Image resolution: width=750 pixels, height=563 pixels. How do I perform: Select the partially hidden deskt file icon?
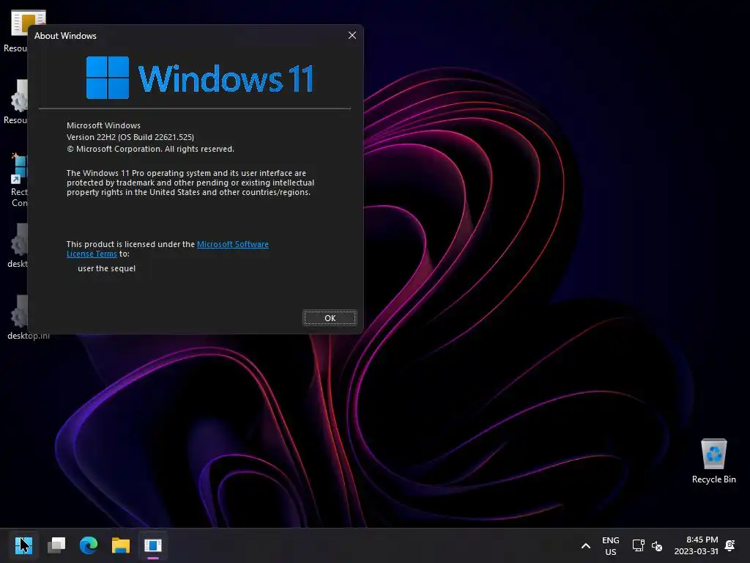tap(18, 246)
